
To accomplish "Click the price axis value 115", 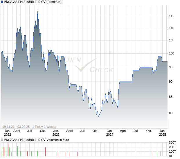I will coord(172,16).
